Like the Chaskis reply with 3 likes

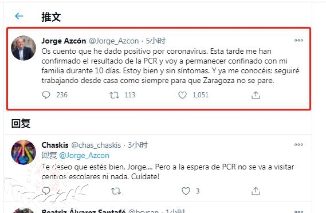[x=186, y=191]
